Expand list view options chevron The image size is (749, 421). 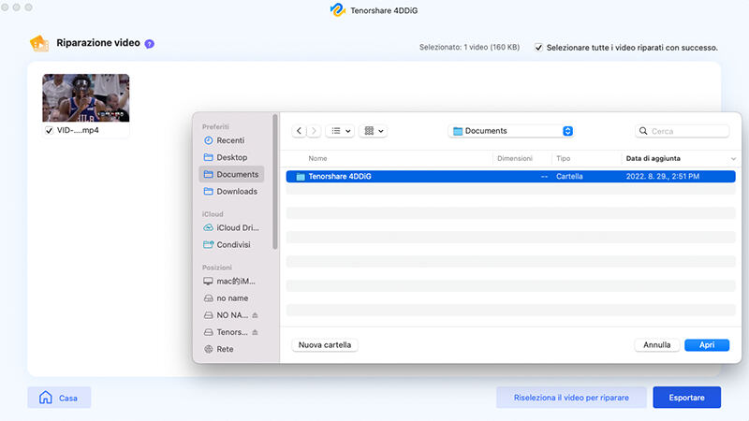[x=348, y=131]
